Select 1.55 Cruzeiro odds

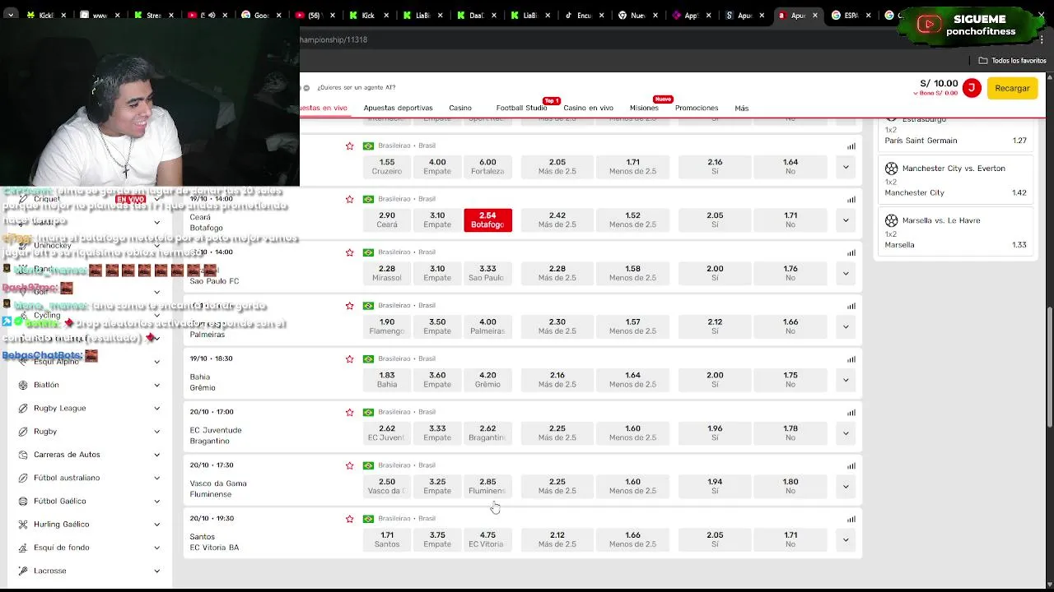[x=387, y=167]
